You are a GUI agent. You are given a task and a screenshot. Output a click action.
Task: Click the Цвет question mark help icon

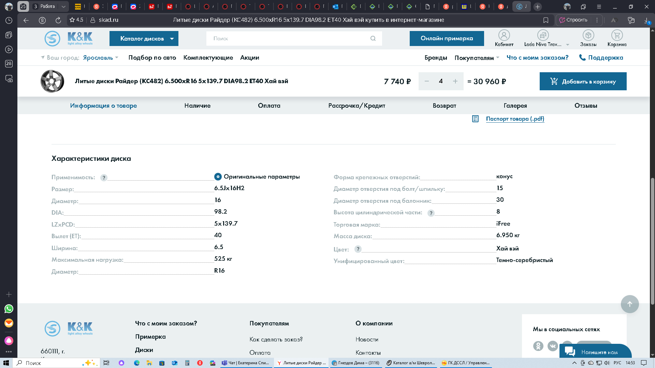pos(358,249)
